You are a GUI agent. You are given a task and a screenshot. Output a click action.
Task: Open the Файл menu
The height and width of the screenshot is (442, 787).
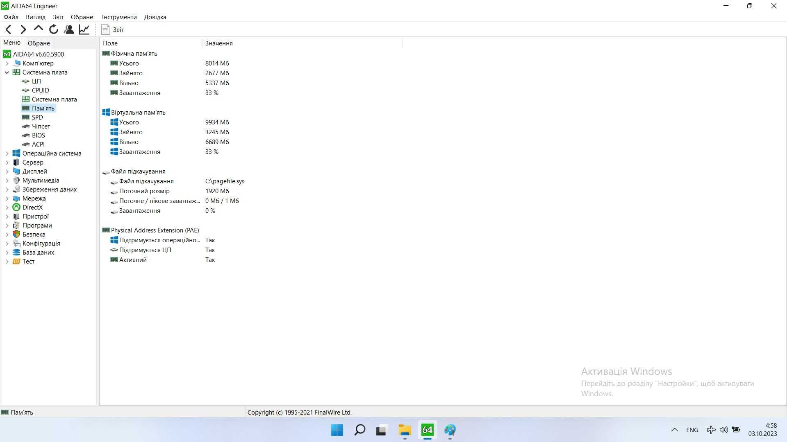11,17
